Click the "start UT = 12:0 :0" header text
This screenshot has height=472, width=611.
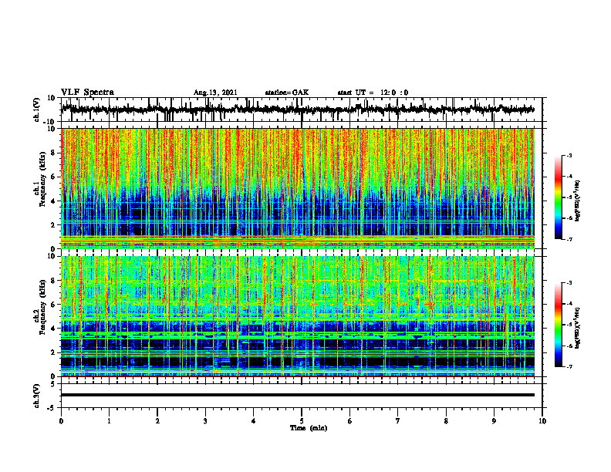click(x=373, y=93)
